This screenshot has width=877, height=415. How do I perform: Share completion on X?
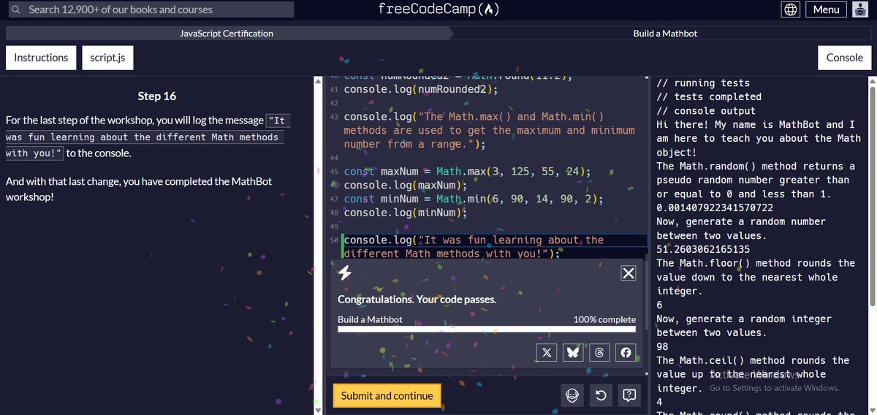click(547, 353)
